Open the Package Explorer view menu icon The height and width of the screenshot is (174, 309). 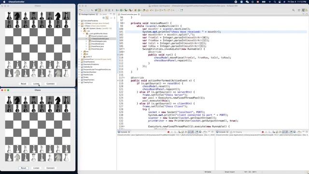click(x=114, y=18)
